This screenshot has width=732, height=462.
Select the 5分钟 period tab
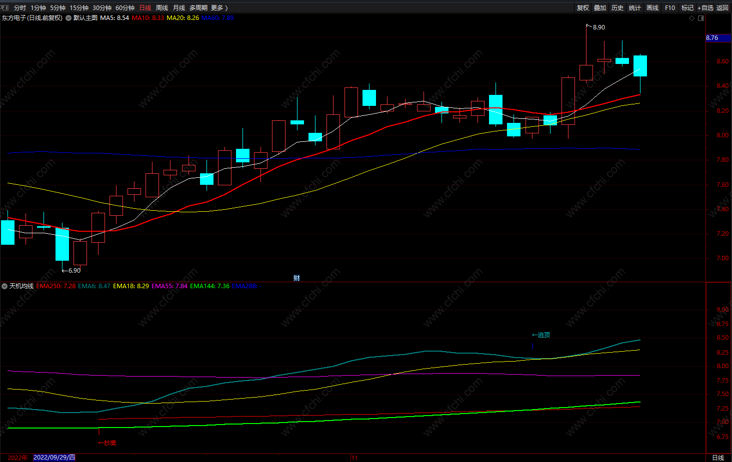(x=58, y=7)
